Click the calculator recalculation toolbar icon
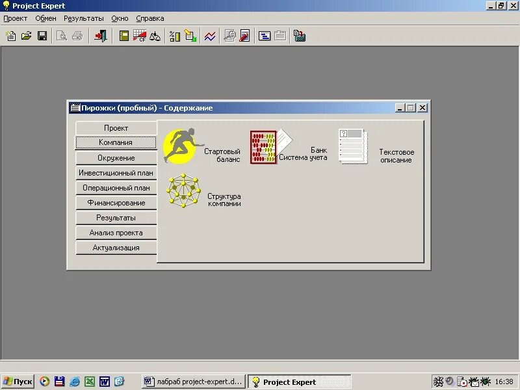The image size is (520, 390). click(300, 36)
